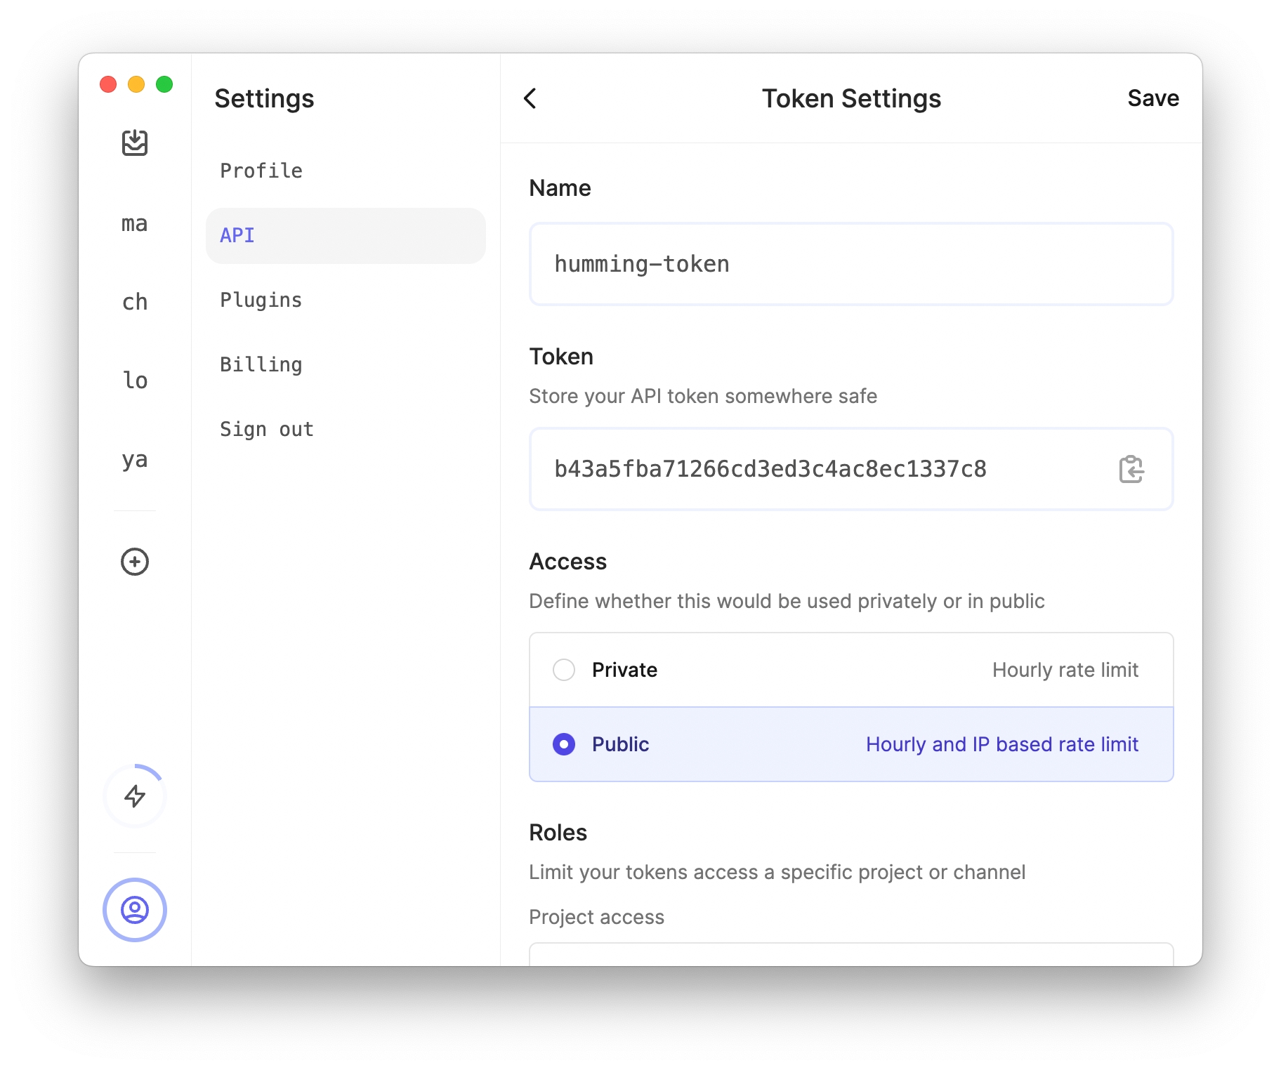Click the 'Roles' section heading

pyautogui.click(x=558, y=833)
